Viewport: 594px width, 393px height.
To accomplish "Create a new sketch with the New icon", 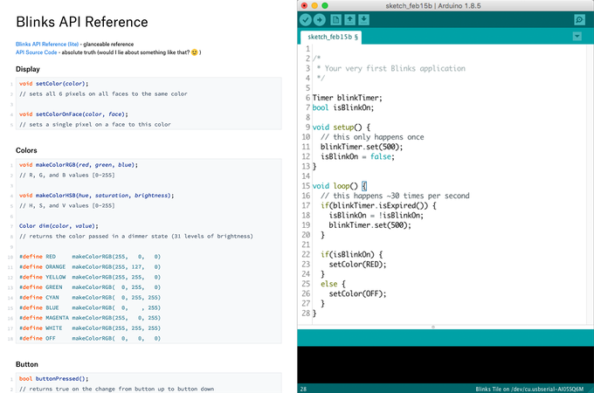I will (335, 20).
